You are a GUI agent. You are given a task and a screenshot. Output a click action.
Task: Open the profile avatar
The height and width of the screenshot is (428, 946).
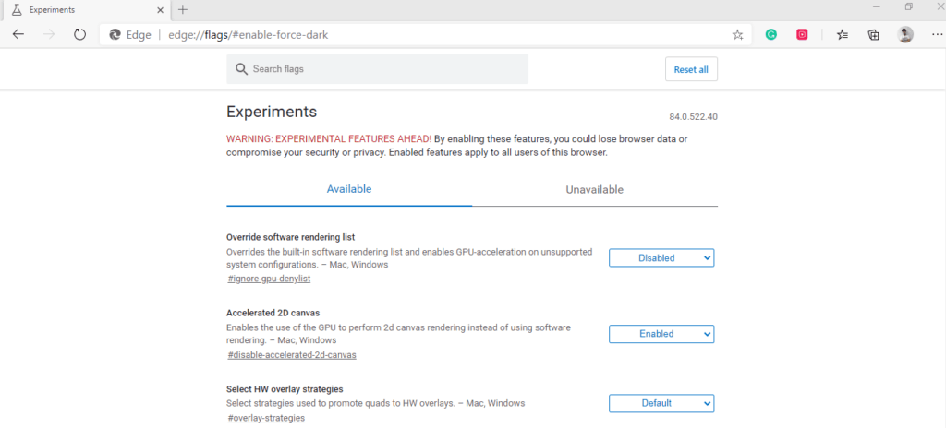click(905, 34)
